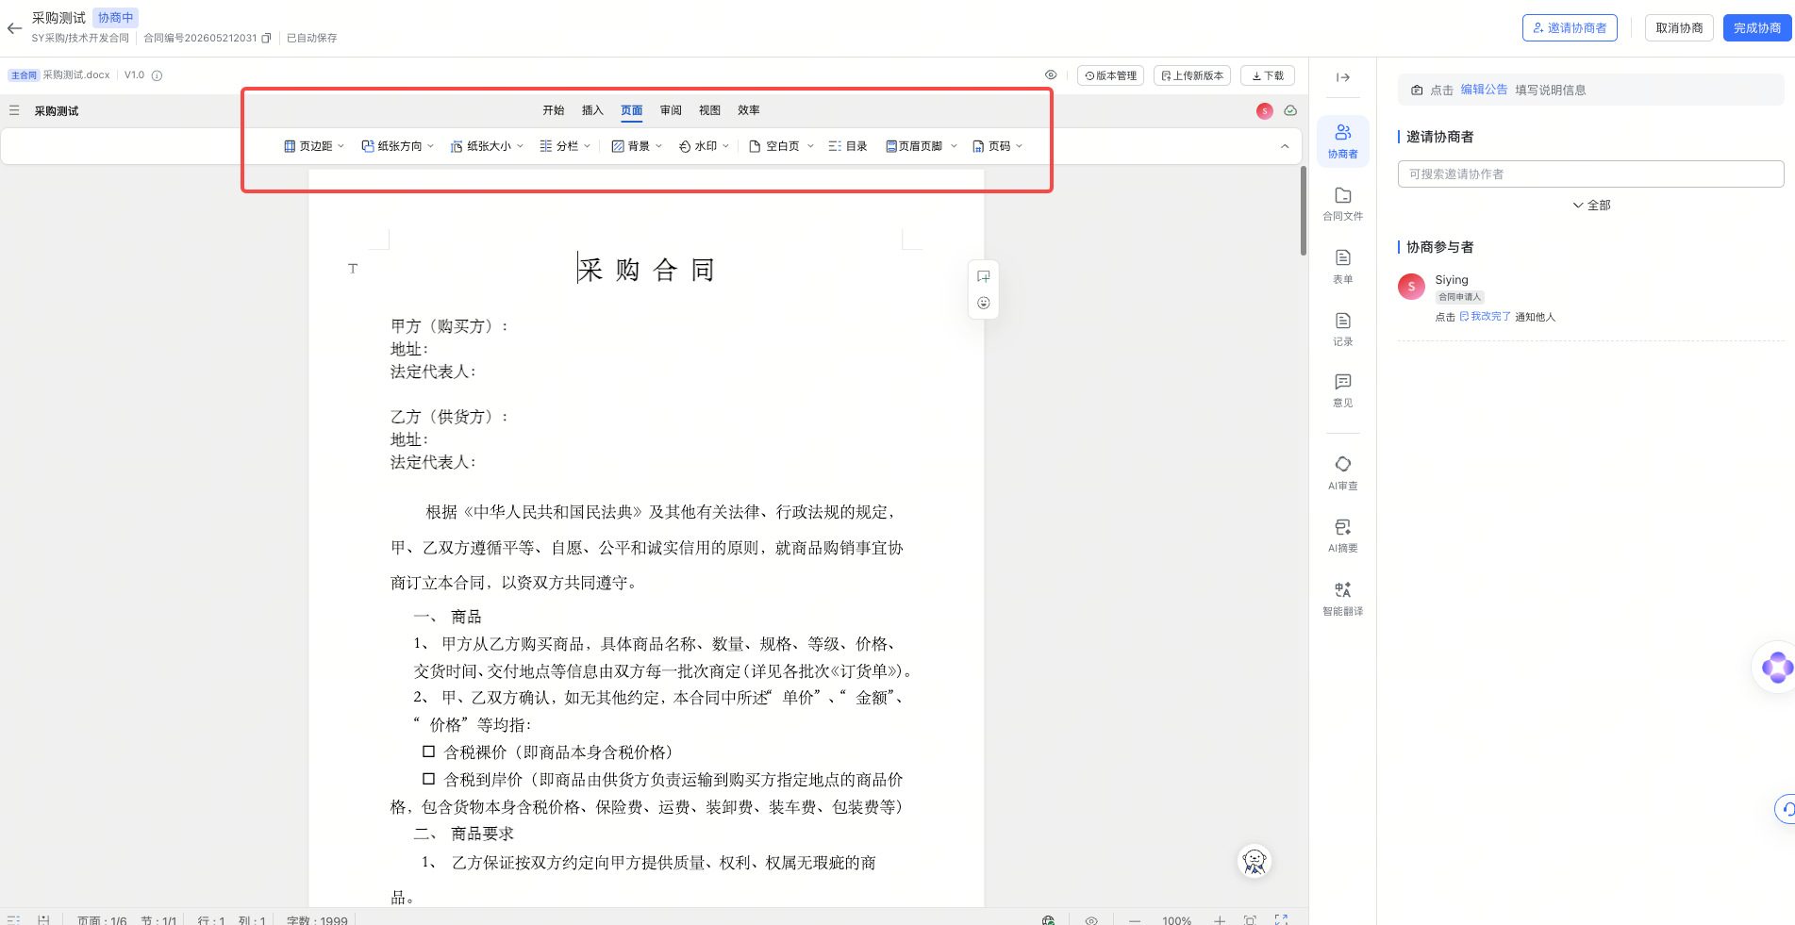Launch the AI摘要 tool
Image resolution: width=1795 pixels, height=925 pixels.
(x=1343, y=535)
